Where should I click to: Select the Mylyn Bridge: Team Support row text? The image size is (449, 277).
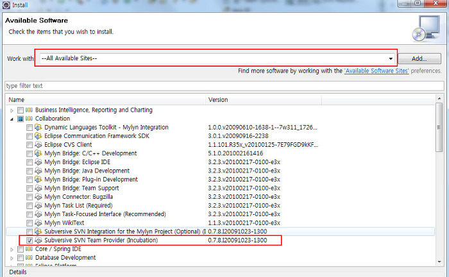[x=81, y=189]
